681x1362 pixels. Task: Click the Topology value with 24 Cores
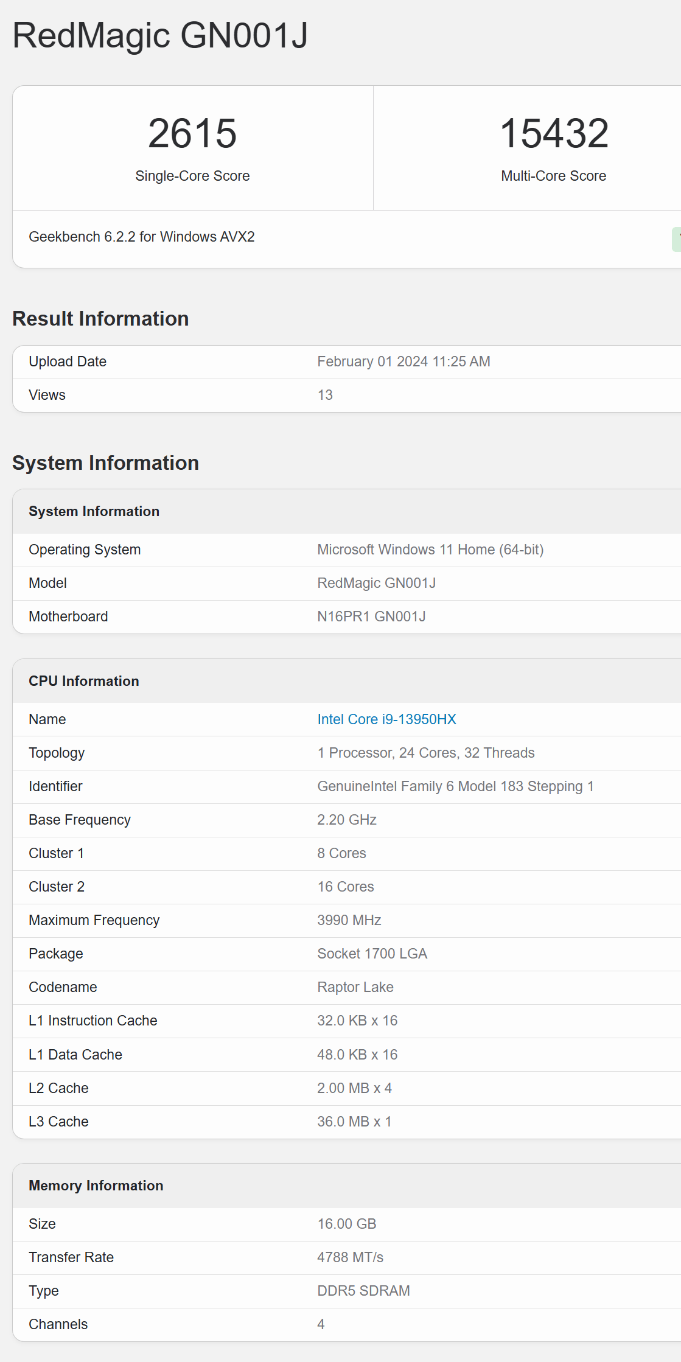425,753
